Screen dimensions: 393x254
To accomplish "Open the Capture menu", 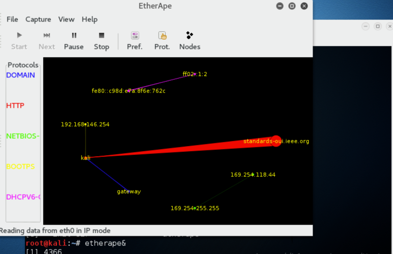I will (38, 19).
